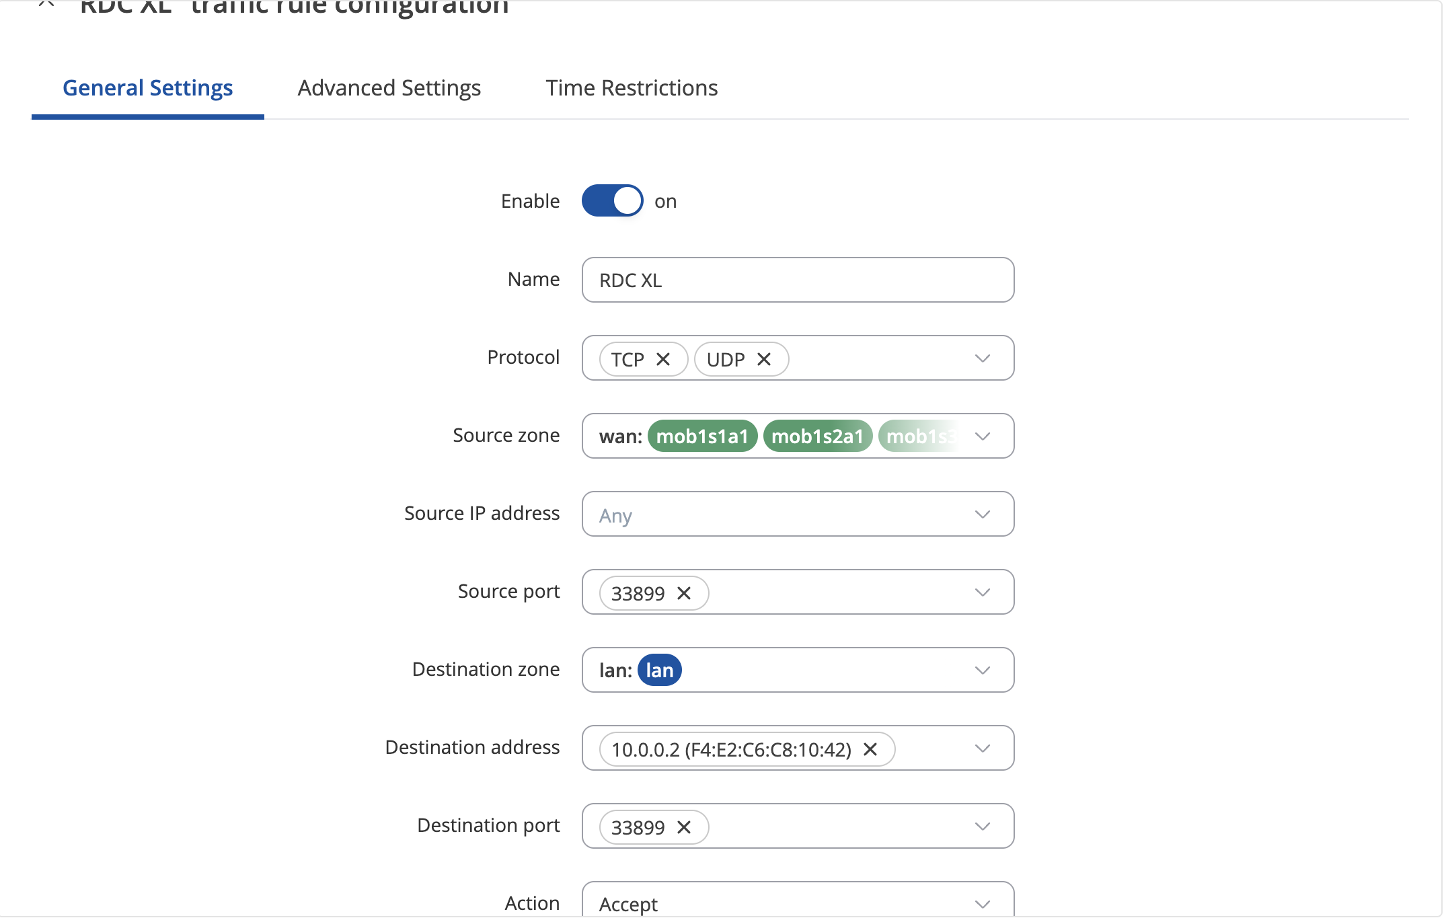The image size is (1446, 920).
Task: Open the Destination zone dropdown chevron
Action: point(983,670)
